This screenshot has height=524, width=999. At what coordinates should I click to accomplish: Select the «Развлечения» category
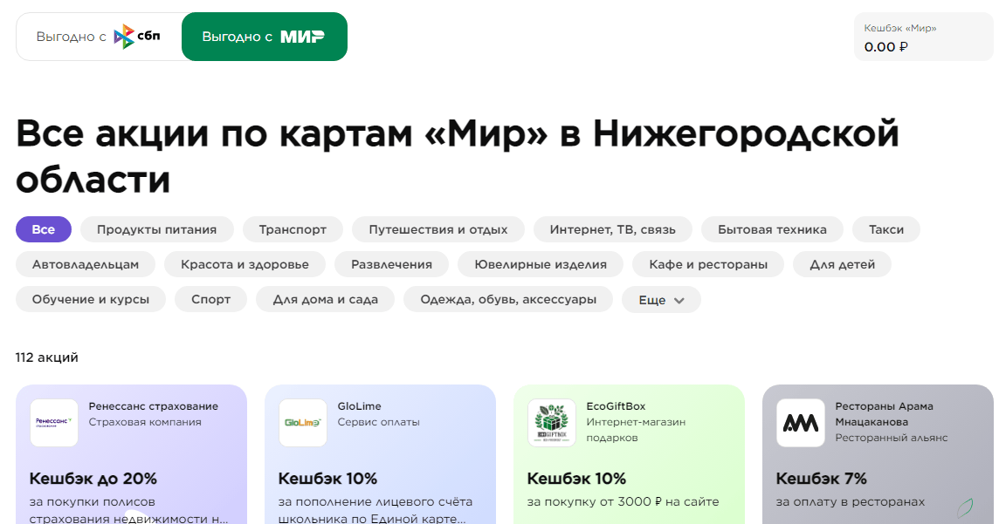pyautogui.click(x=392, y=264)
